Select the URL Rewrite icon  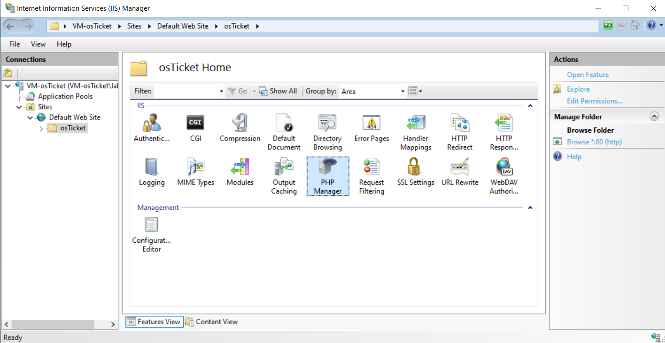[460, 172]
